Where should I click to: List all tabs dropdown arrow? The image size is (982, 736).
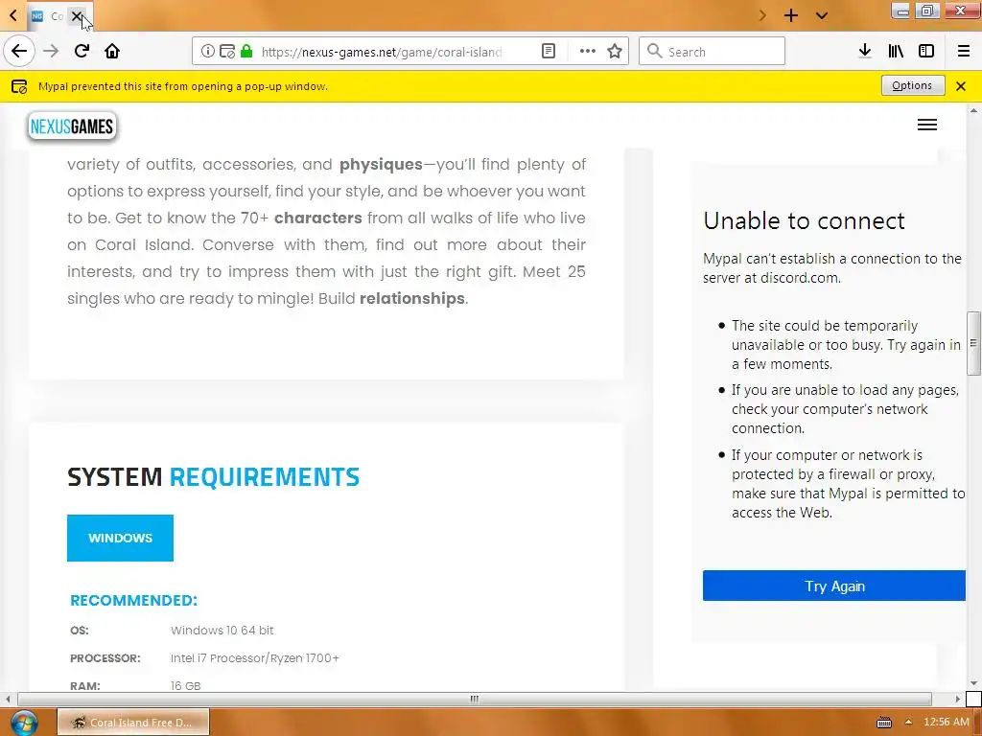822,15
